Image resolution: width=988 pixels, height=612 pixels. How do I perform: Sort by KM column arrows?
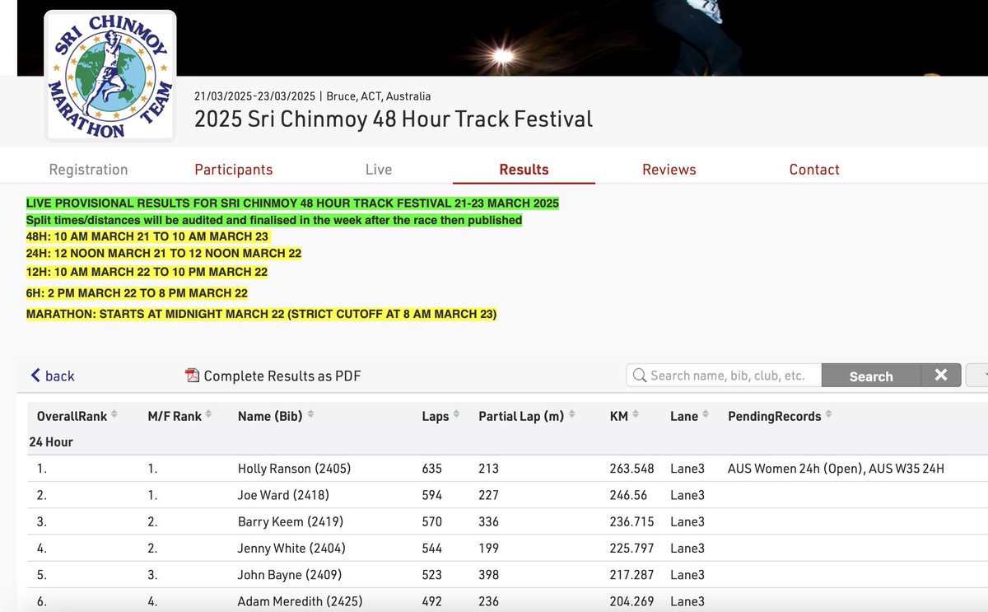(x=636, y=415)
